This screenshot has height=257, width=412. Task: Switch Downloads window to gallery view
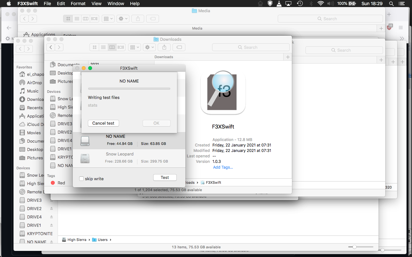pos(121,47)
